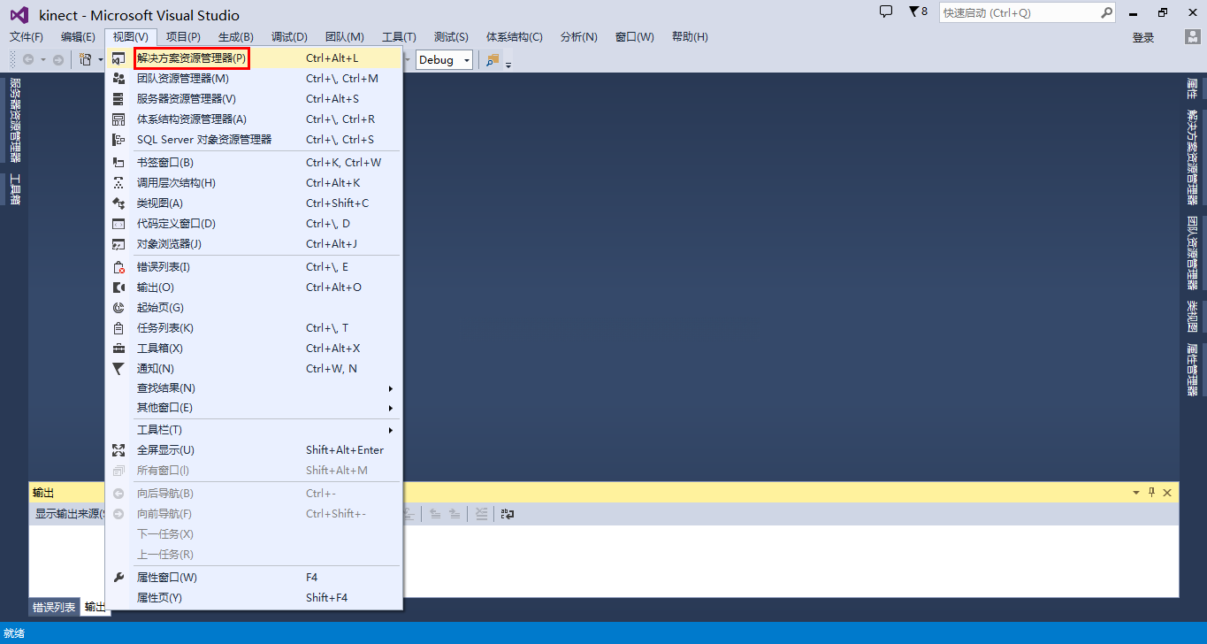Click the 工具箱 toolbox icon
Screen dimensions: 1207x644
pyautogui.click(x=118, y=349)
